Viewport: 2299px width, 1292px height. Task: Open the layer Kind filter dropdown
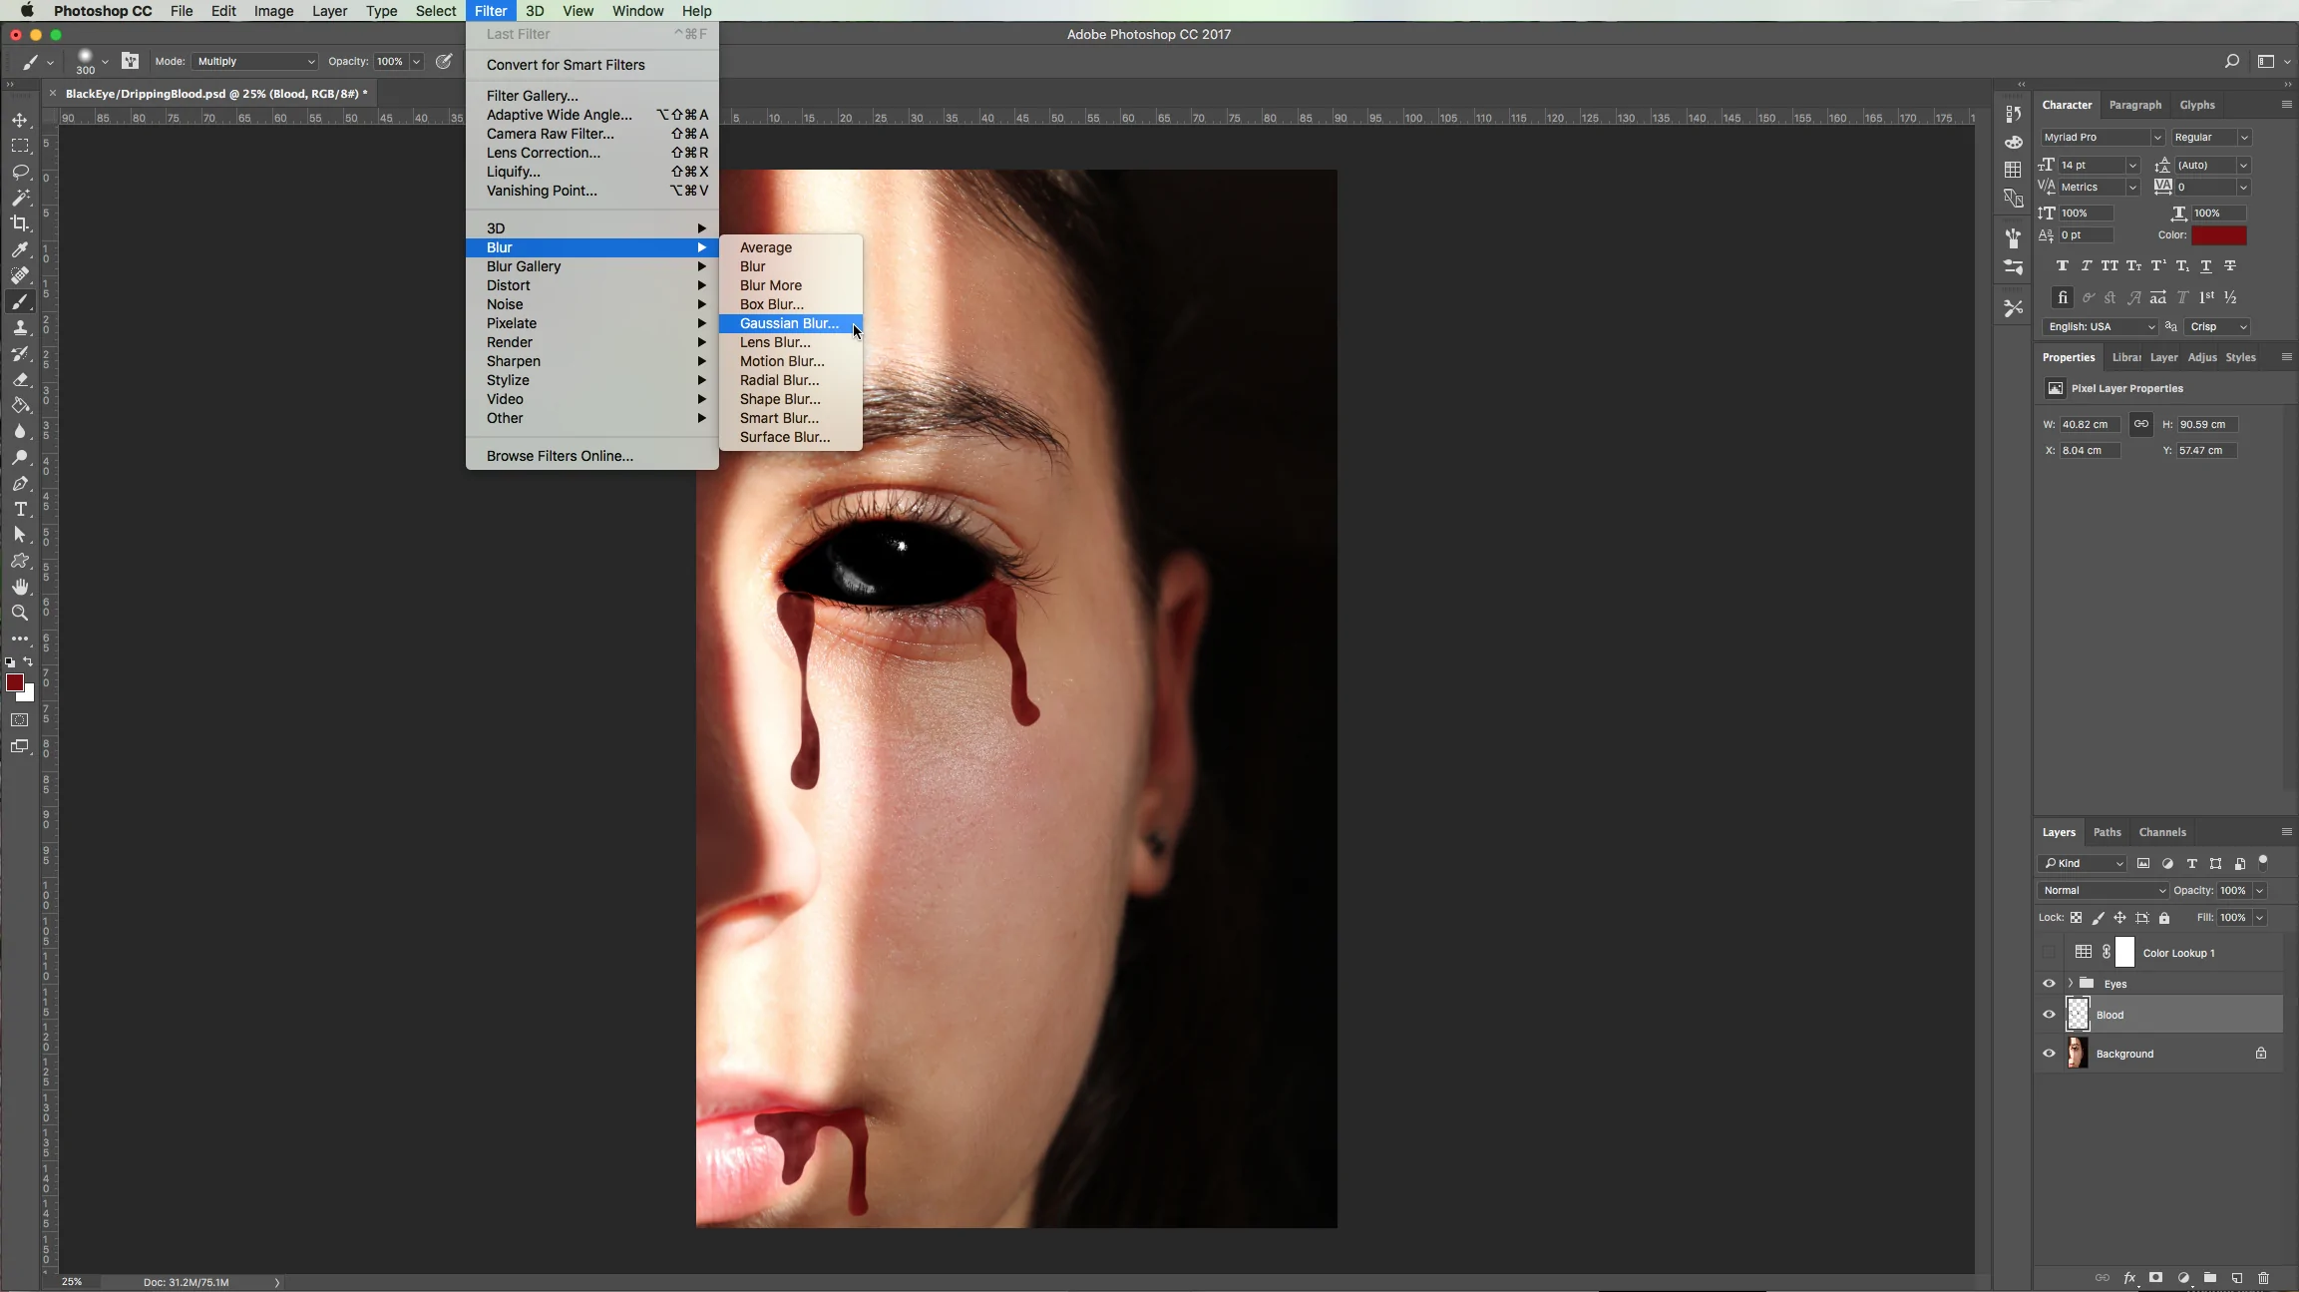[x=2084, y=864]
